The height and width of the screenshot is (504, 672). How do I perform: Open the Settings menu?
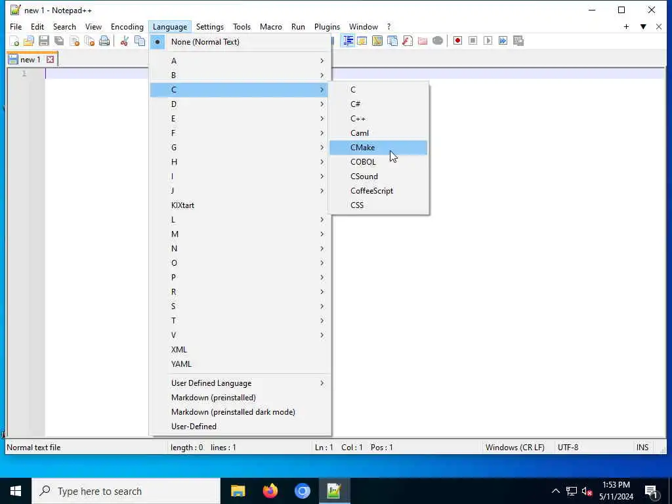(x=209, y=26)
